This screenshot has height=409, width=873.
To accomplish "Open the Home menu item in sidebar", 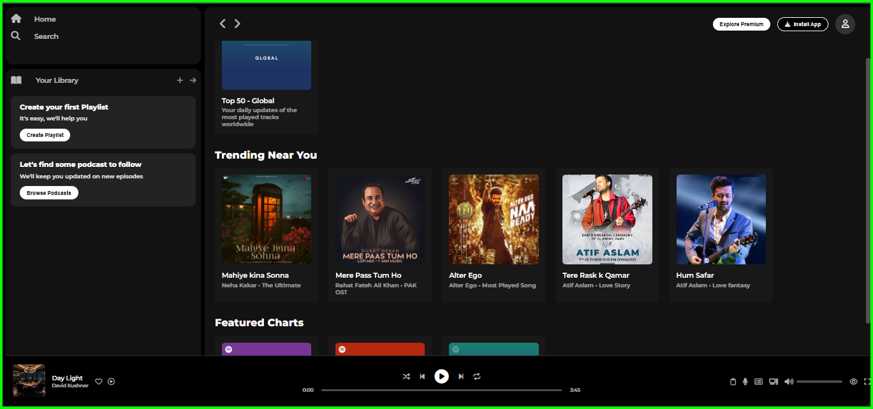I will (x=45, y=18).
